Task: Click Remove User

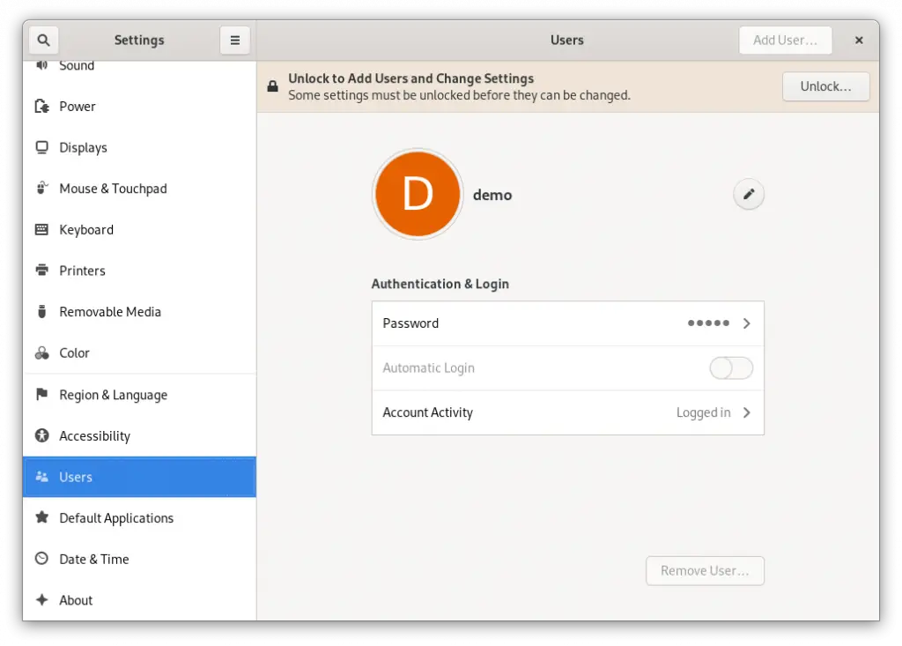Action: [x=705, y=570]
